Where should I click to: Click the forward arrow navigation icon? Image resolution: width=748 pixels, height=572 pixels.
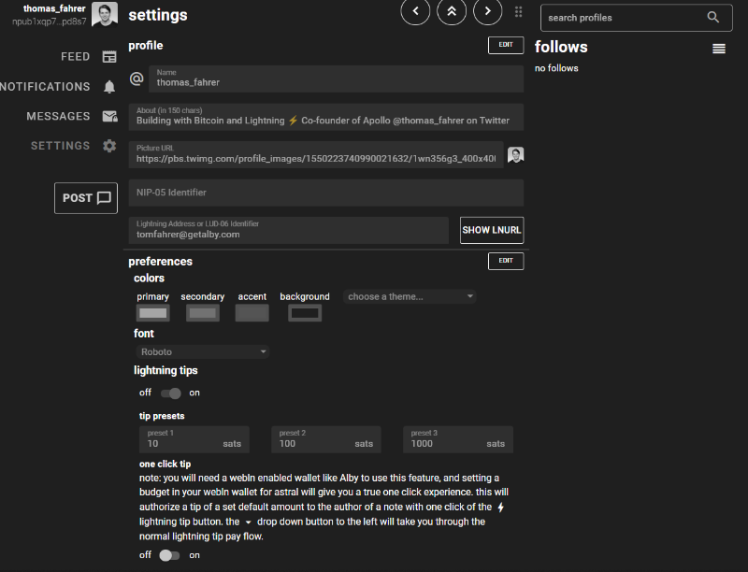coord(487,11)
